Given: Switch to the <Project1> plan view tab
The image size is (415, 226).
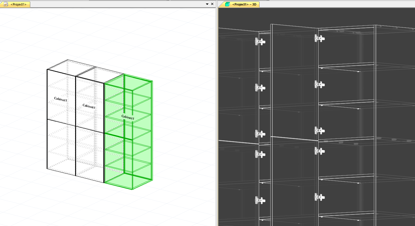Looking at the screenshot, I should pyautogui.click(x=15, y=4).
